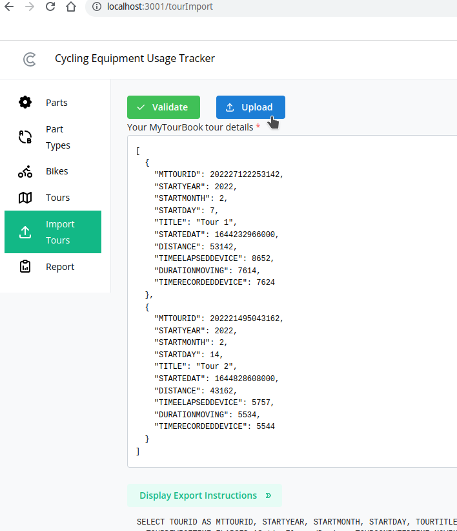Expand Display Export Instructions
This screenshot has height=531, width=457.
[205, 495]
